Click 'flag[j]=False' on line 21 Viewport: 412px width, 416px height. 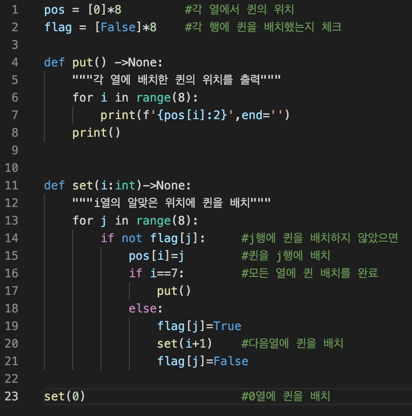point(203,361)
